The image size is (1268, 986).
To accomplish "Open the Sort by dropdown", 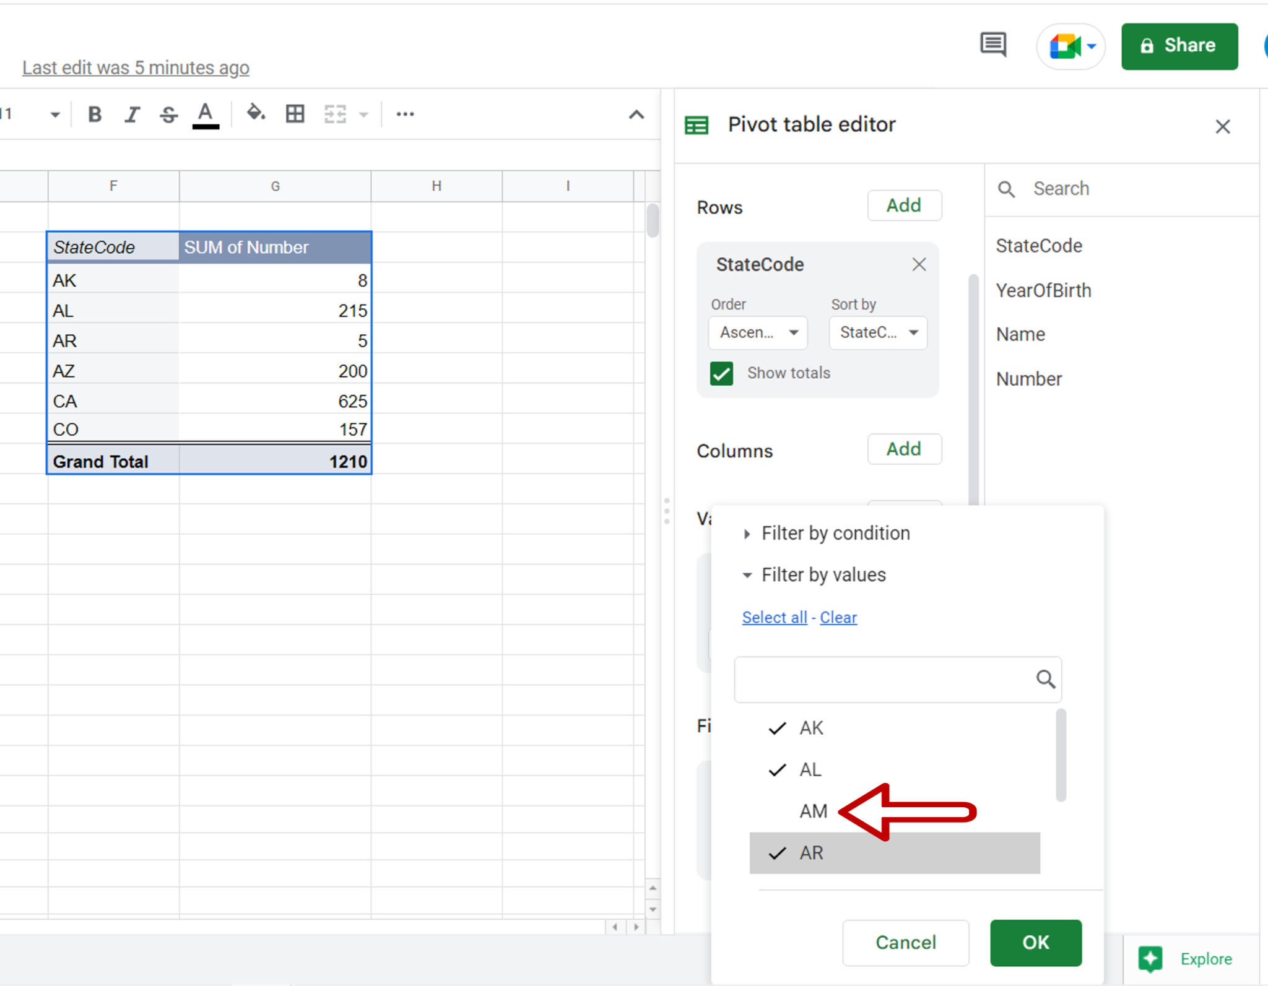I will point(877,332).
